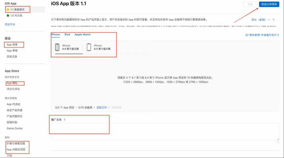Image resolution: width=284 pixels, height=158 pixels.
Task: Click the green checkmark icon beside 1.0
Action: 8,15
